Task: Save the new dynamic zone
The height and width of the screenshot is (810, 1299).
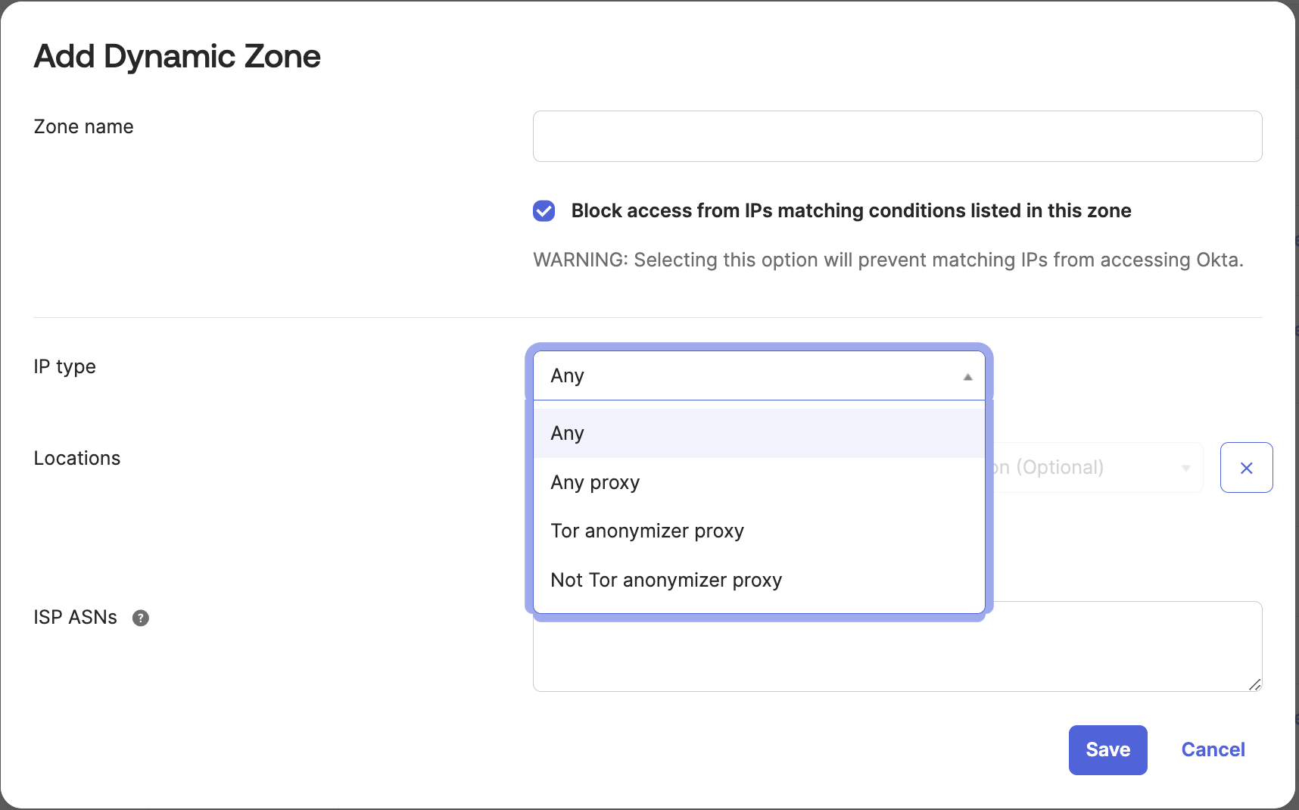Action: tap(1107, 749)
